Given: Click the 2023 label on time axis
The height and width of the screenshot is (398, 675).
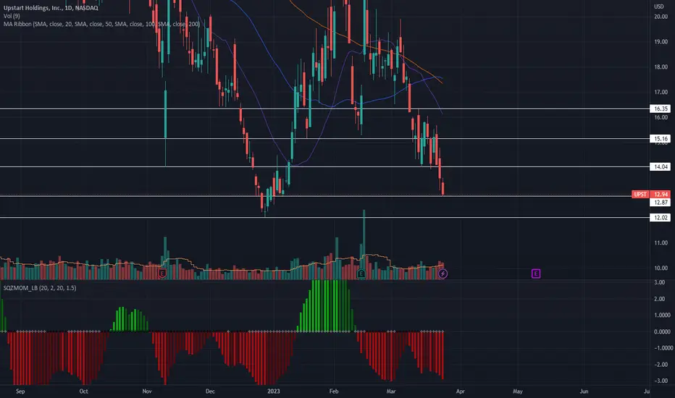Looking at the screenshot, I should 273,391.
